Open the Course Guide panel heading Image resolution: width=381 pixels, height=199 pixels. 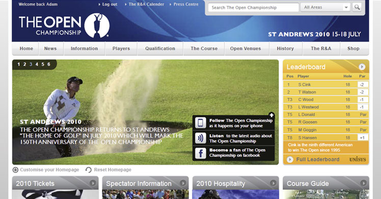[308, 184]
